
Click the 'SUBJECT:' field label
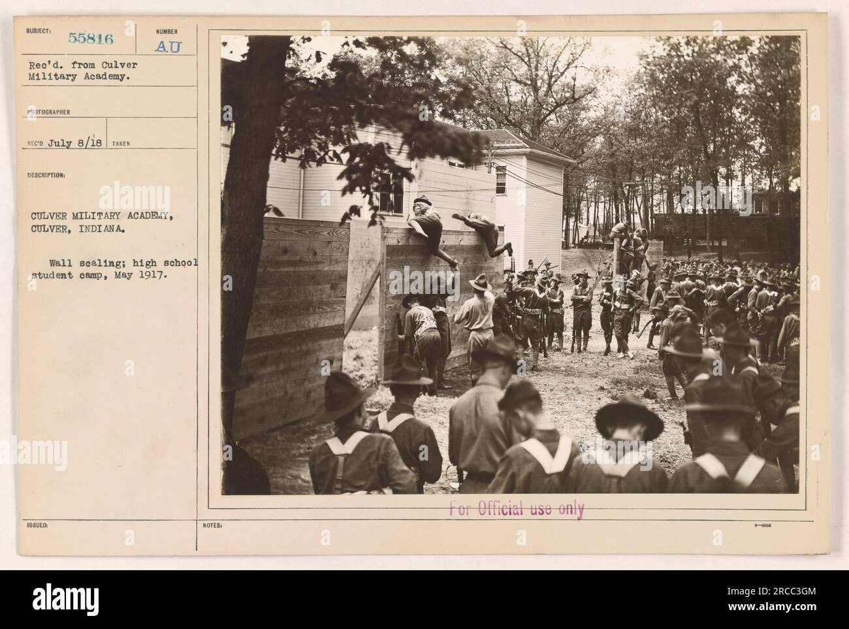[38, 31]
